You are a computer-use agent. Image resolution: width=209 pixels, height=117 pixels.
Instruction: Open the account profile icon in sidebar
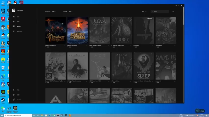[14, 100]
